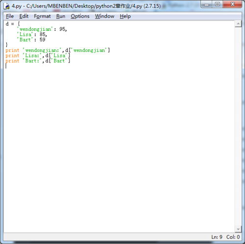Open the Options menu

point(80,16)
